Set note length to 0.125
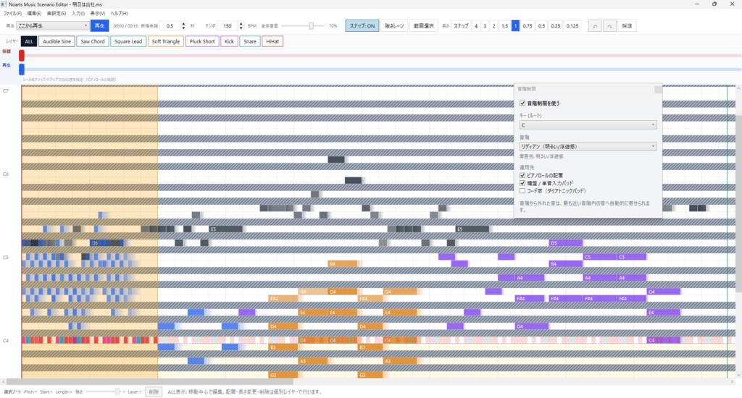 572,26
